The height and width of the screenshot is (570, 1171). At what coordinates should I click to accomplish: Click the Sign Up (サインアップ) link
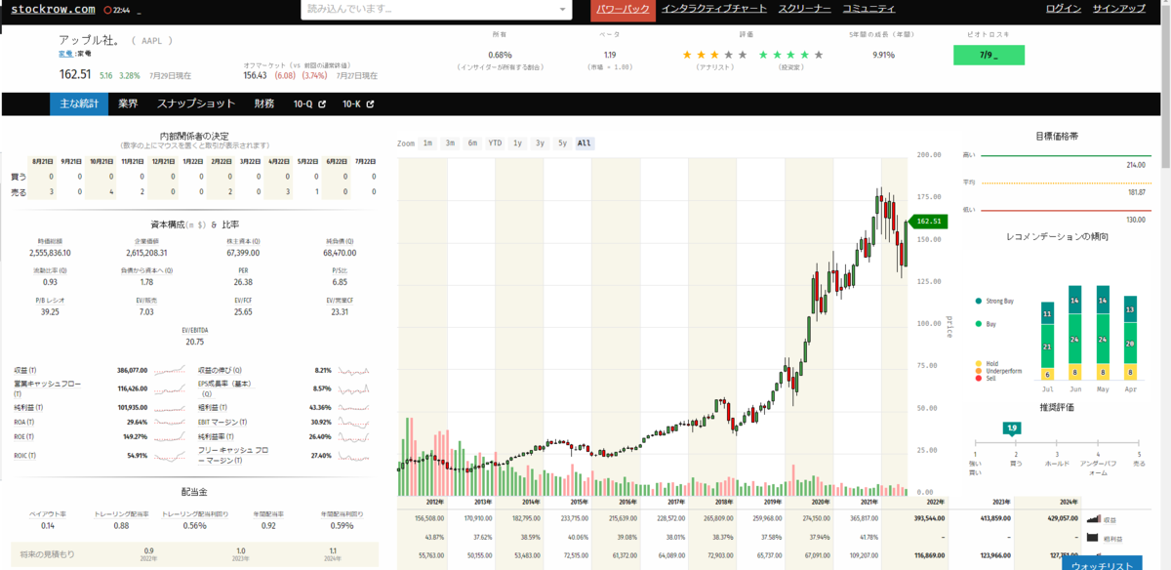click(1119, 9)
